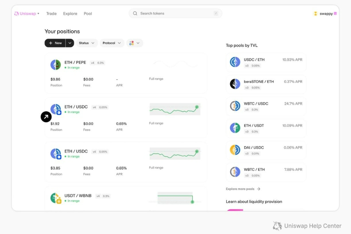Open the swappy account menu
The height and width of the screenshot is (234, 351).
click(x=324, y=13)
